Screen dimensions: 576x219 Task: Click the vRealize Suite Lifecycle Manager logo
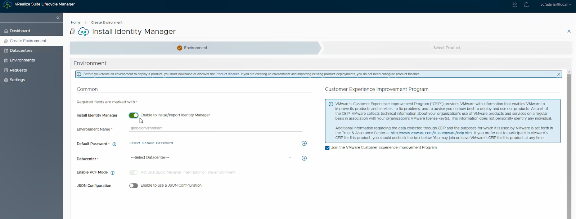tap(7, 5)
